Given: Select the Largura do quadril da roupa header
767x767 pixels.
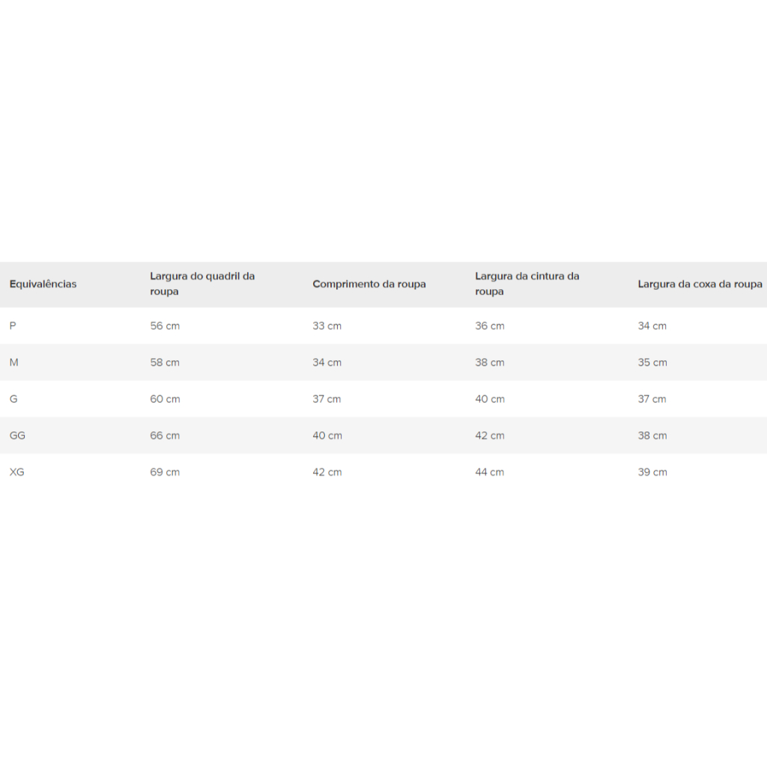Looking at the screenshot, I should point(202,284).
